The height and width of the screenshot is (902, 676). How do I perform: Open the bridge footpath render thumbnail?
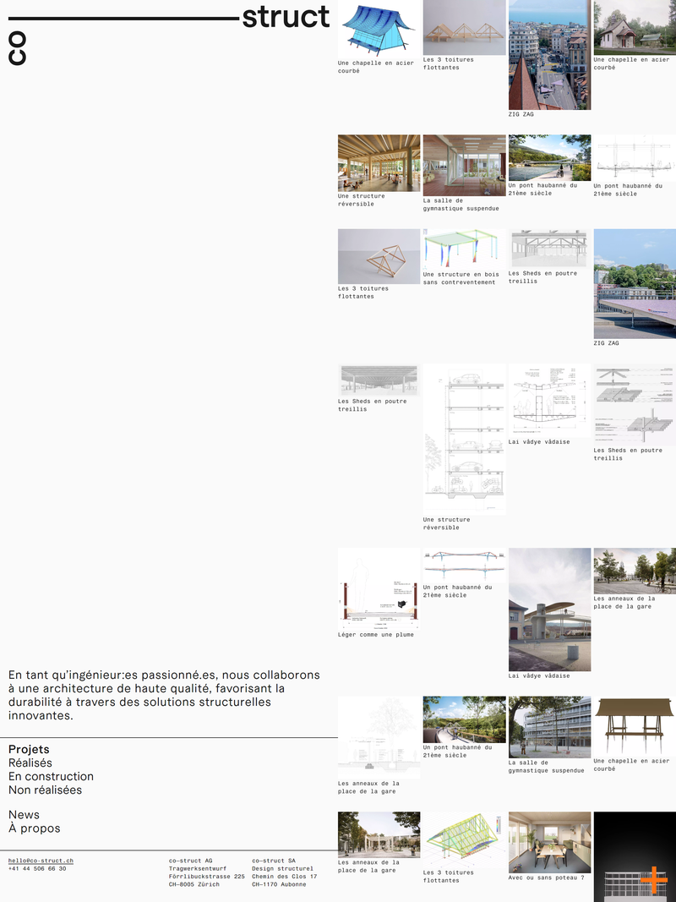(x=464, y=719)
